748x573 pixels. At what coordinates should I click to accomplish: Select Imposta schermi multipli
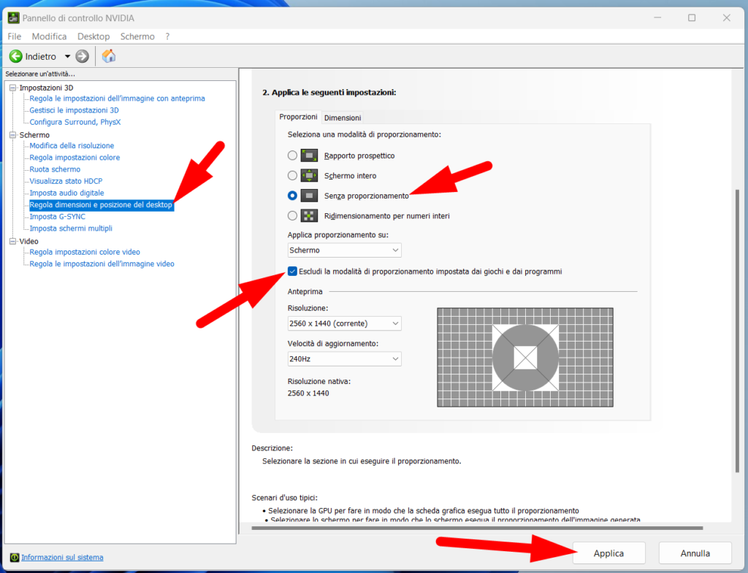[71, 228]
